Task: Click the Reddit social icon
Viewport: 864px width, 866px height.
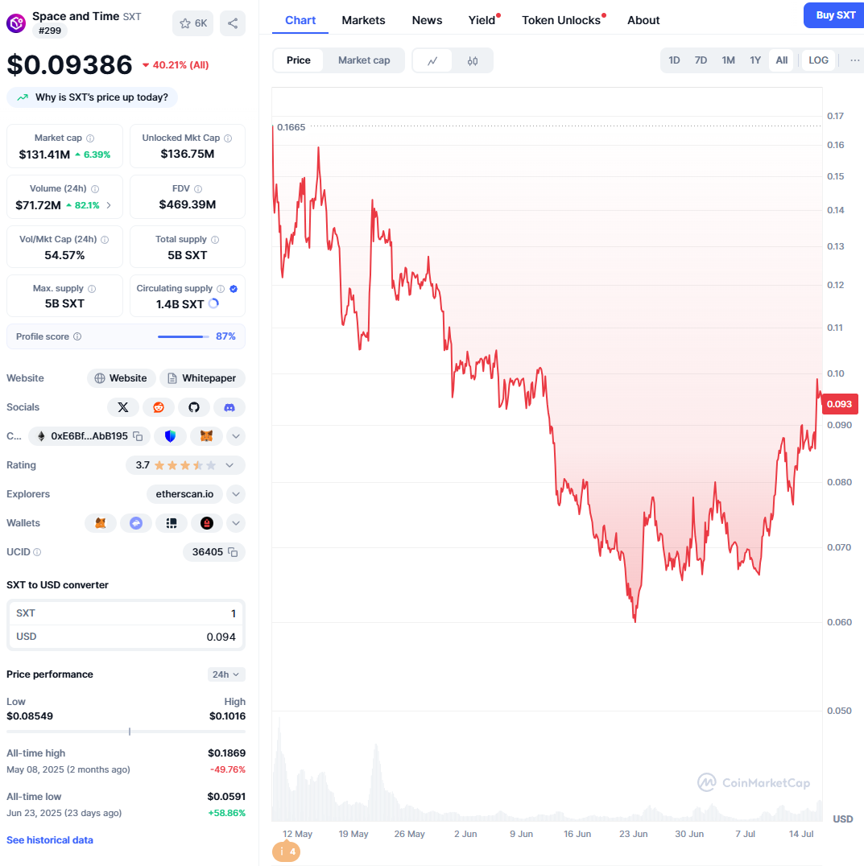Action: (x=159, y=407)
